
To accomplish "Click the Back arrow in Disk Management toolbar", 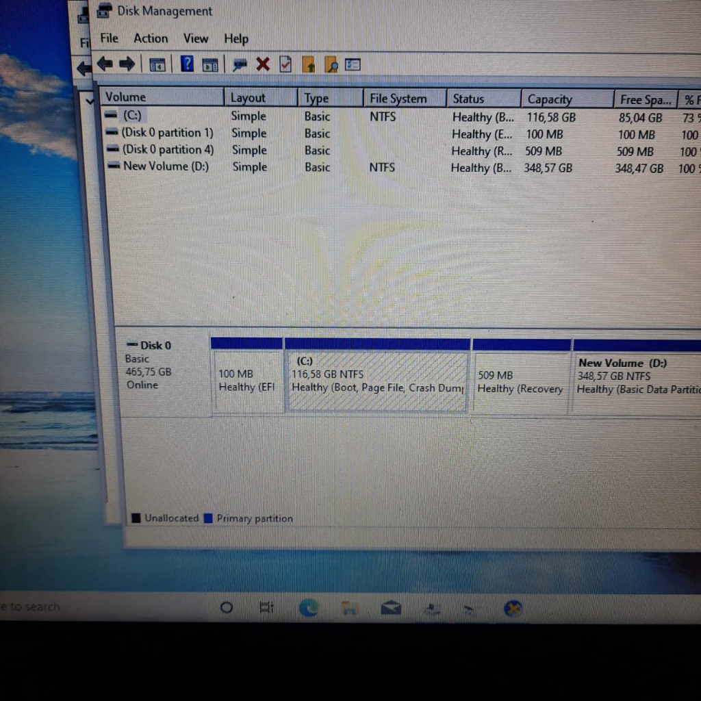I will [x=105, y=64].
